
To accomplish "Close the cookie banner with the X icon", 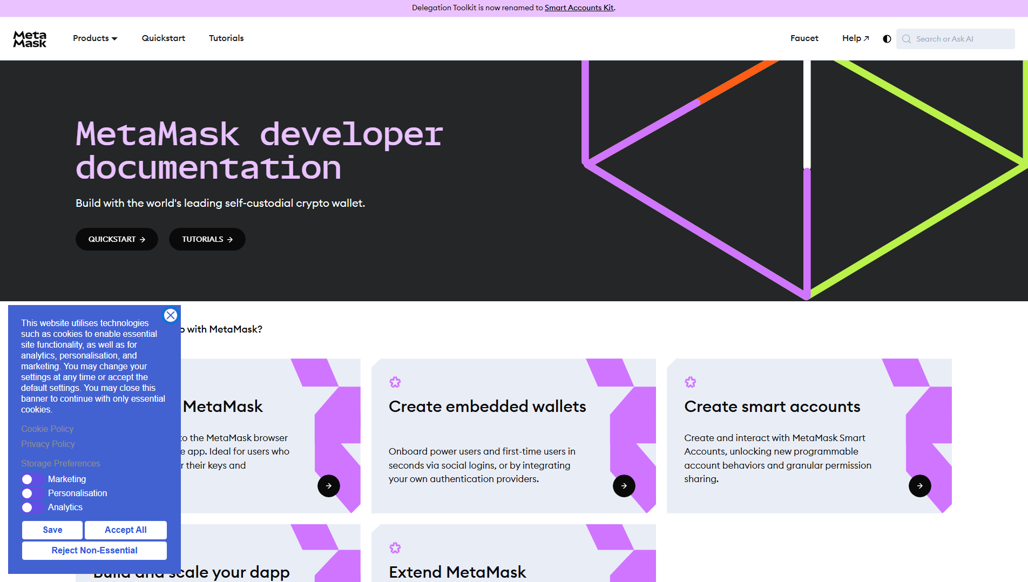I will [171, 315].
